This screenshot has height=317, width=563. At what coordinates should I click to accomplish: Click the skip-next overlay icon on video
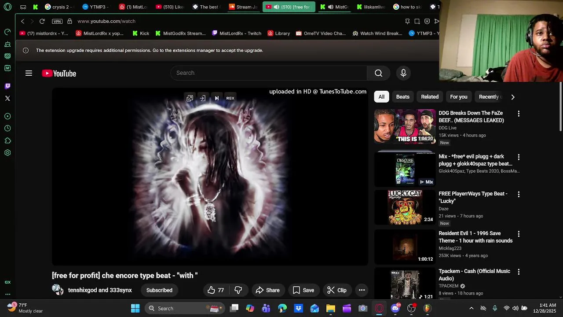(217, 98)
